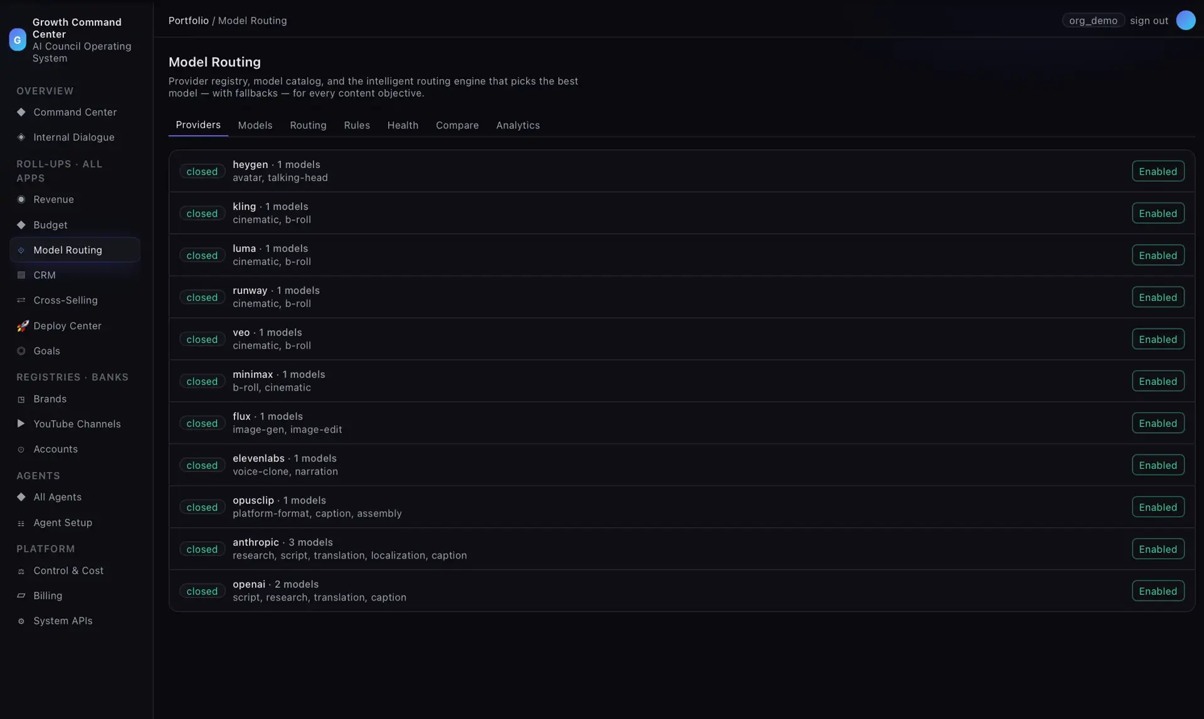The width and height of the screenshot is (1204, 719).
Task: Switch to the Compare tab
Action: coord(457,125)
